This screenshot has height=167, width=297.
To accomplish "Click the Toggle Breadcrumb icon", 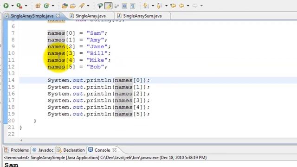I will click(x=100, y=6).
